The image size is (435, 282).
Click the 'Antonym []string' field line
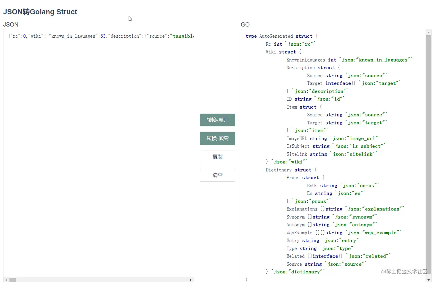pos(332,225)
